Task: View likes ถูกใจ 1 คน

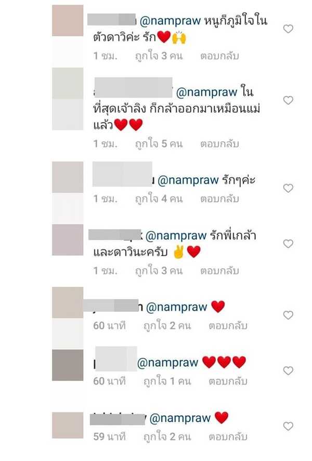Action: [167, 381]
